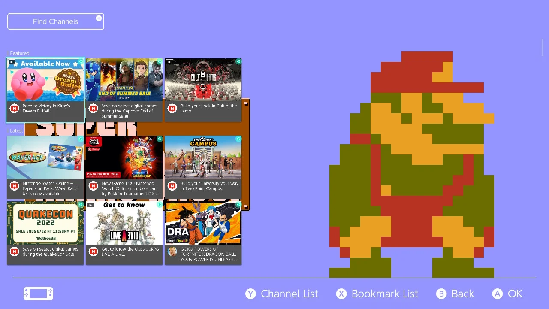This screenshot has height=309, width=549.
Task: Click the Switch console icon in the footer
Action: pos(38,294)
